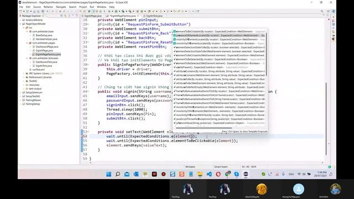Image resolution: width=354 pixels, height=199 pixels.
Task: Close the SignInPageFactory.java tab
Action: click(138, 16)
